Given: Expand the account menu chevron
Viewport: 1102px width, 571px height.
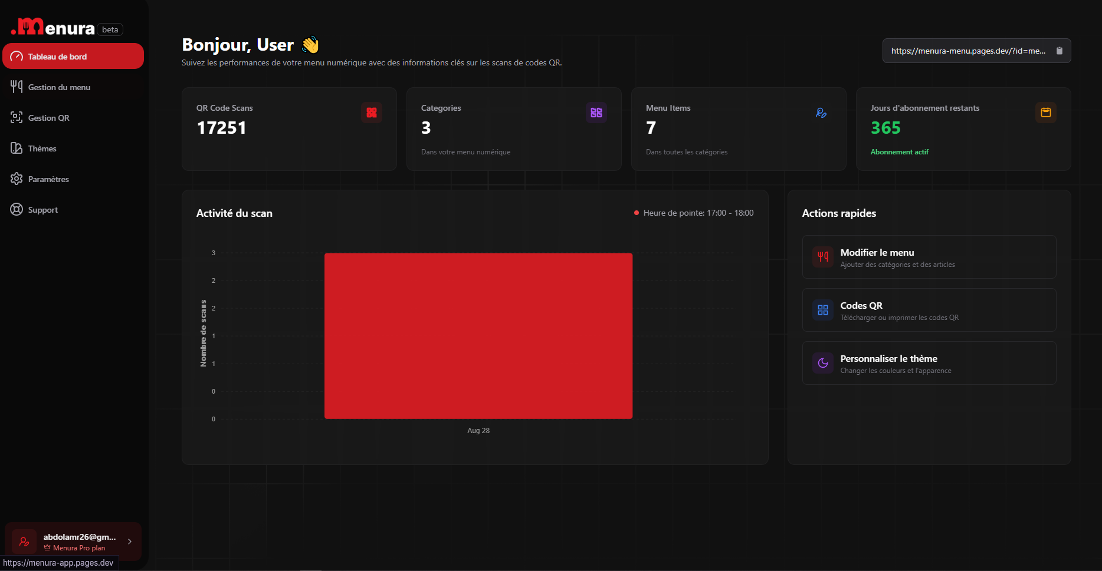Looking at the screenshot, I should tap(130, 542).
